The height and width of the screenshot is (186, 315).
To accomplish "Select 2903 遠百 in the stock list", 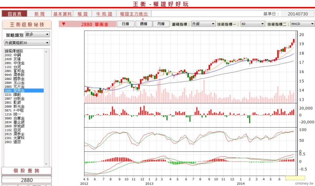I will click(24, 142).
